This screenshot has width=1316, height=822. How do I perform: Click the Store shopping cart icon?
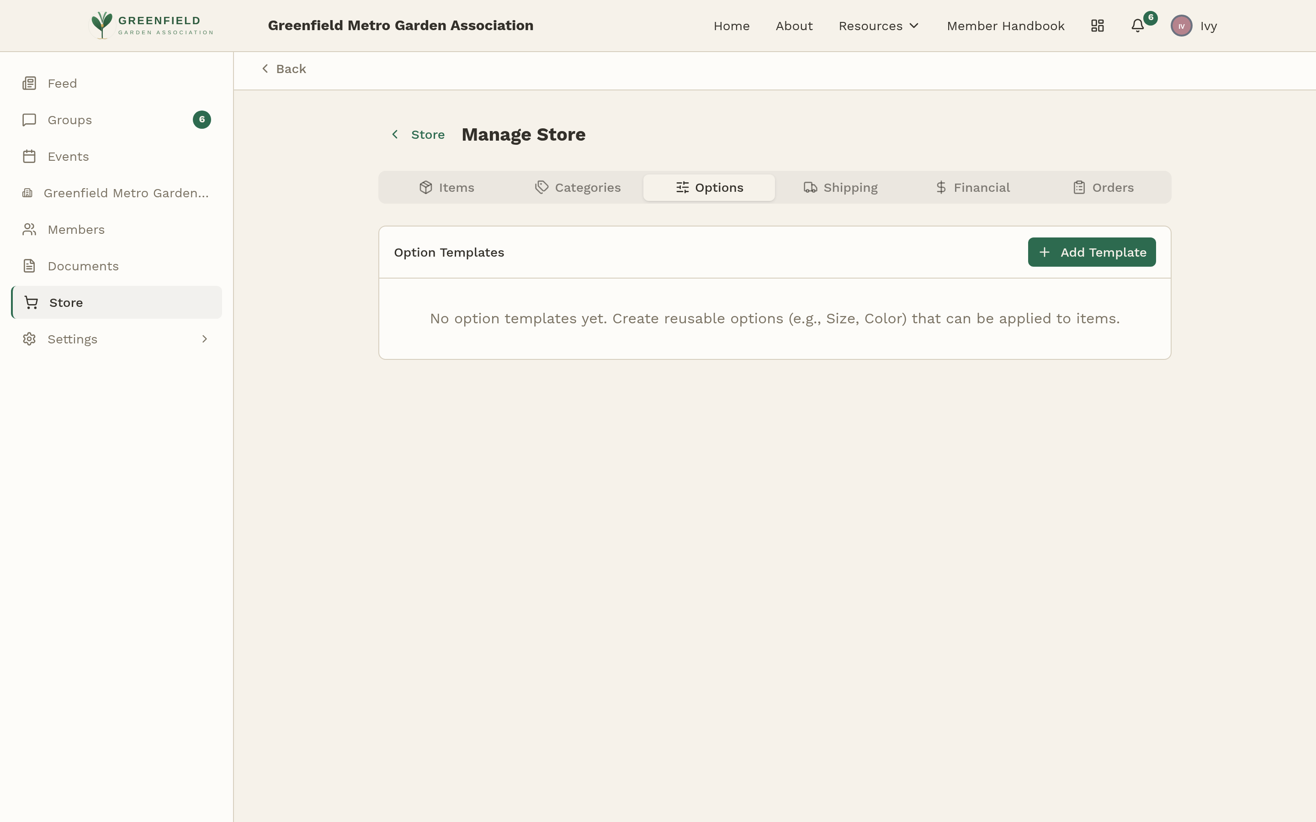(31, 302)
